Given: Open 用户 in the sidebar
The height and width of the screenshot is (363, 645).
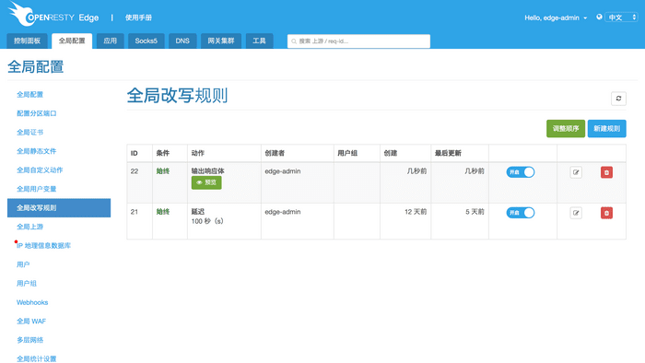Looking at the screenshot, I should [23, 264].
